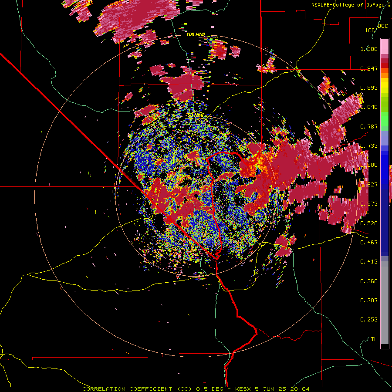Click the 0.253 scale label
The width and height of the screenshot is (392, 392).
point(369,320)
